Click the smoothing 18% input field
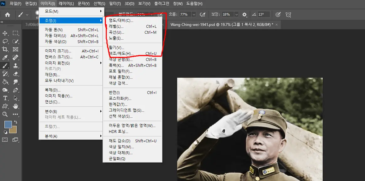 click(x=228, y=14)
